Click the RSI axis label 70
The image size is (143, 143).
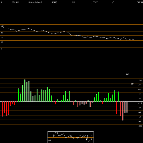tap(2, 33)
